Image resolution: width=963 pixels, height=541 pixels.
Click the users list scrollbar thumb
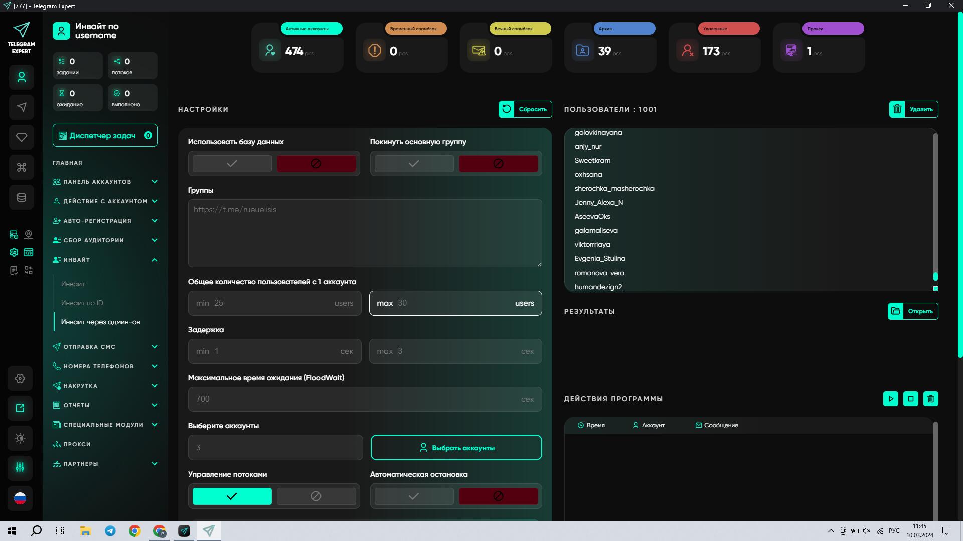tap(935, 277)
